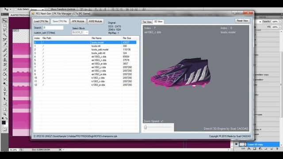The height and width of the screenshot is (159, 283).
Task: Select the Pen tool
Action: point(5,89)
